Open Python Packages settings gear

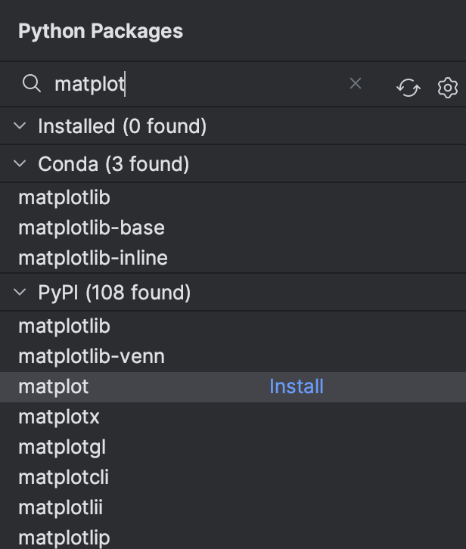448,88
